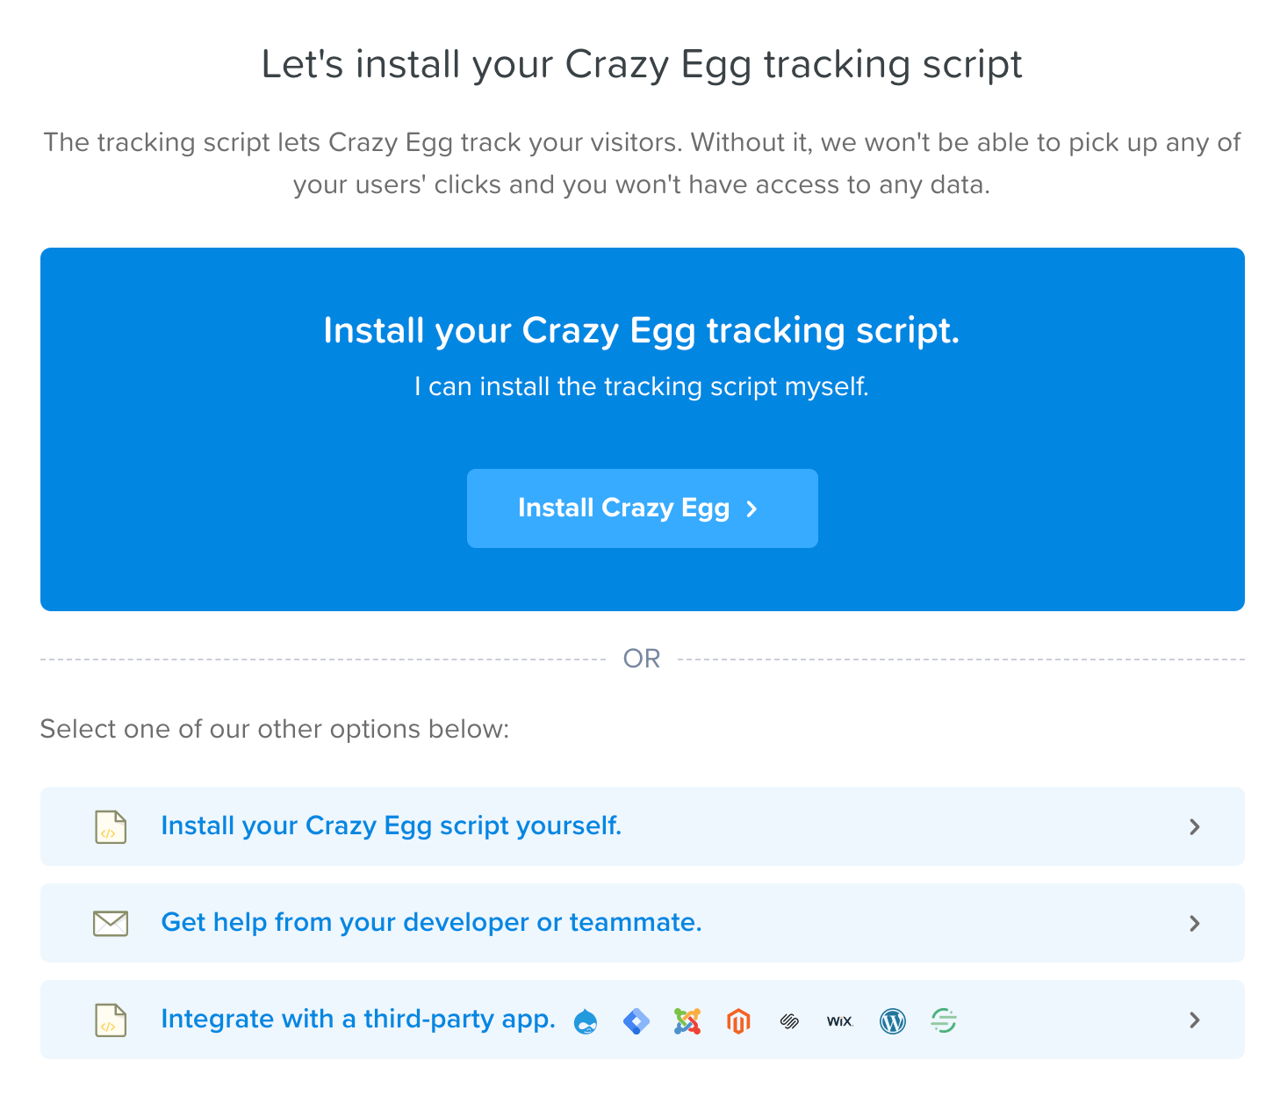Open the install script yourself link
Viewport: 1280px width, 1110px height.
pyautogui.click(x=391, y=825)
